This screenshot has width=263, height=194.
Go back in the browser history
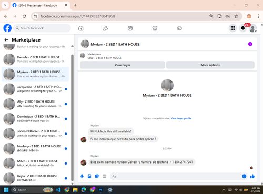pyautogui.click(x=6, y=16)
